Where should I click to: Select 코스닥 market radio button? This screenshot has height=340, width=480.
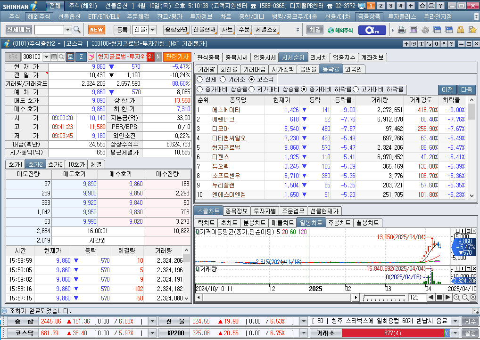(x=252, y=80)
